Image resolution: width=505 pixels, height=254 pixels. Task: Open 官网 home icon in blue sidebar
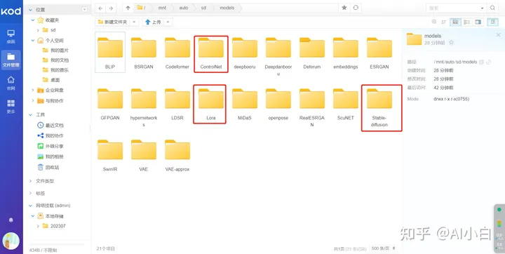[x=11, y=83]
